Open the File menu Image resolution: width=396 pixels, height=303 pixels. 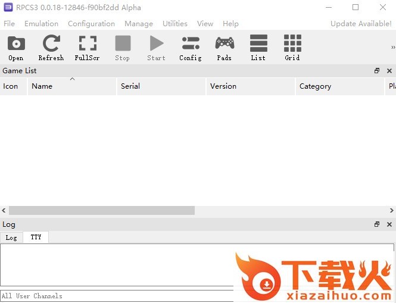click(x=9, y=24)
